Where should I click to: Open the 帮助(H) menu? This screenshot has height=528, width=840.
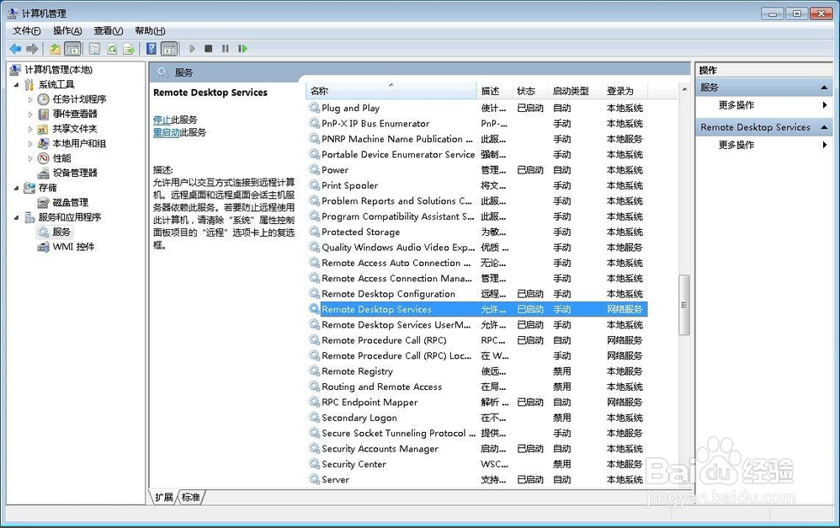(150, 30)
